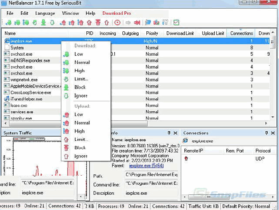Viewport: 279px width, 210px height.
Task: Click the toolbar's low download priority icon
Action: (8, 23)
